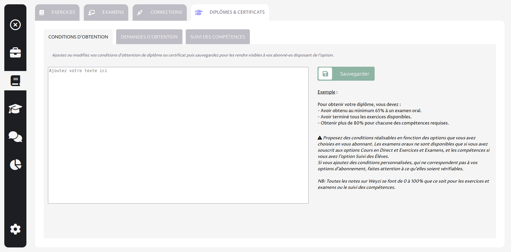The image size is (511, 252).
Task: Switch to the Examens tab
Action: tap(113, 12)
